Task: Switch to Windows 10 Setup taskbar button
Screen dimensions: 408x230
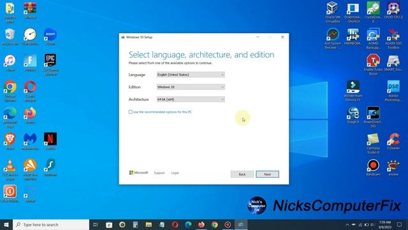Action: tap(241, 224)
